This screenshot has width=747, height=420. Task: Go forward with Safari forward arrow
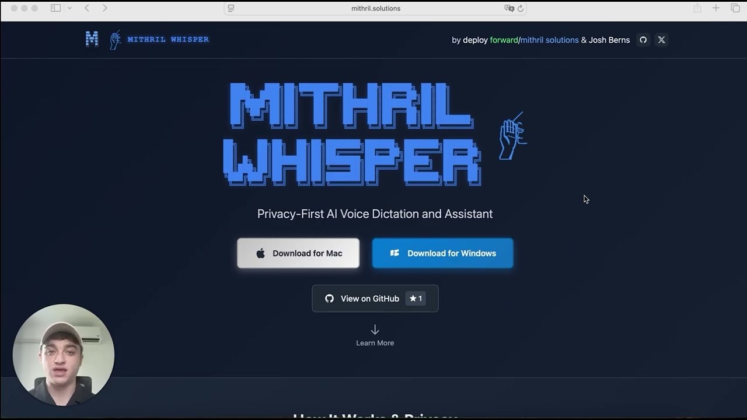point(104,8)
